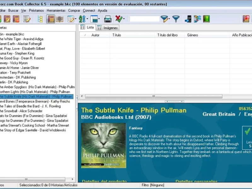Open dropdown arrow next to filter pencil

[x=169, y=19]
